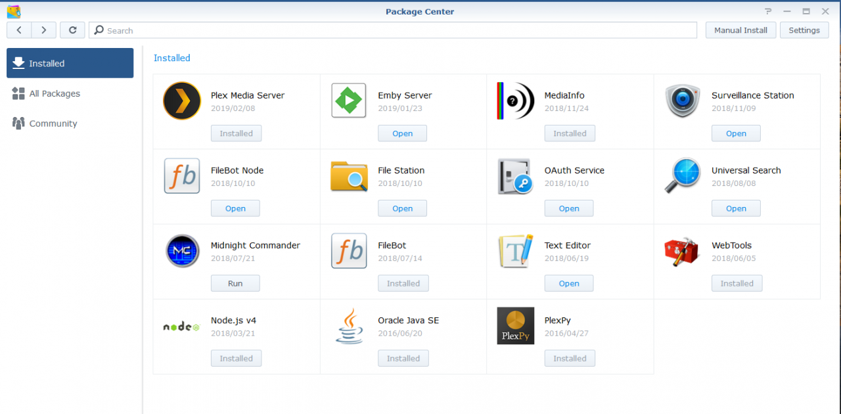Screen dimensions: 841x414
Task: Click the Emby Server green icon
Action: click(x=348, y=100)
